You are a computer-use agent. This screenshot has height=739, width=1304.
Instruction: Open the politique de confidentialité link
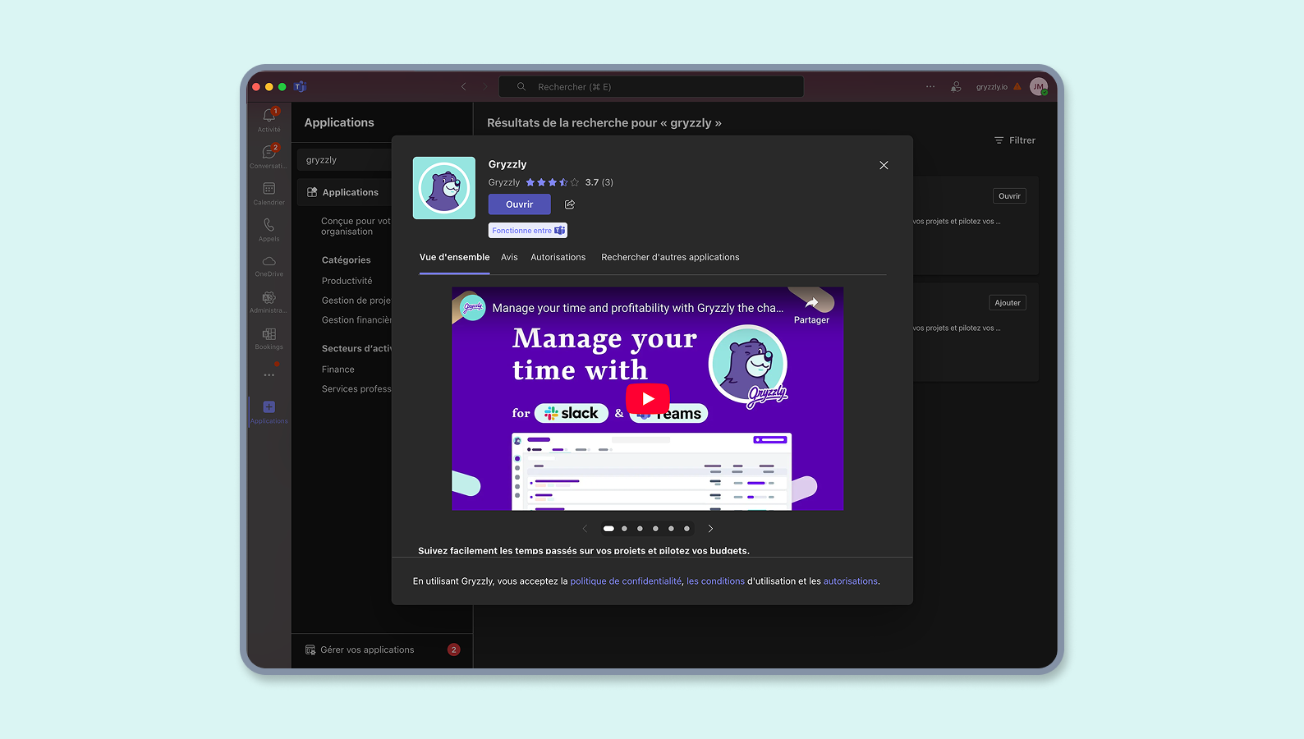[x=626, y=581]
